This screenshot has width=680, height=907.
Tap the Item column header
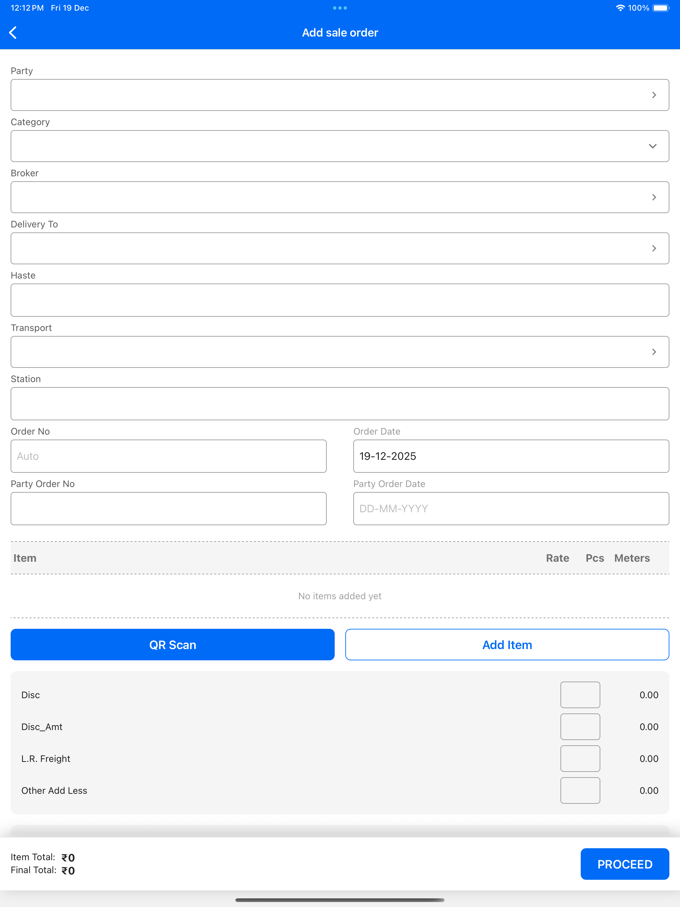click(x=25, y=558)
